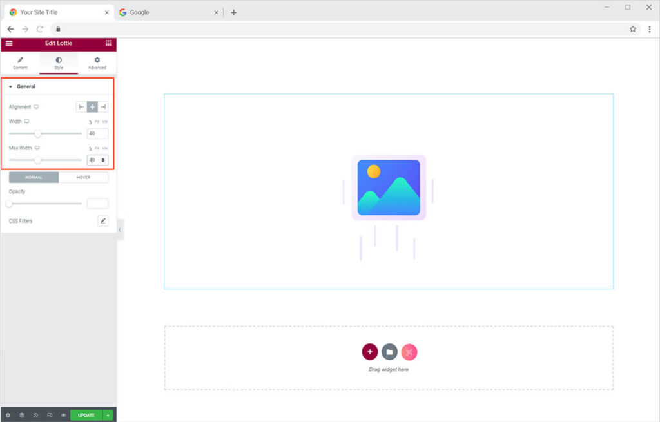Click the Width slider handle

(x=38, y=134)
